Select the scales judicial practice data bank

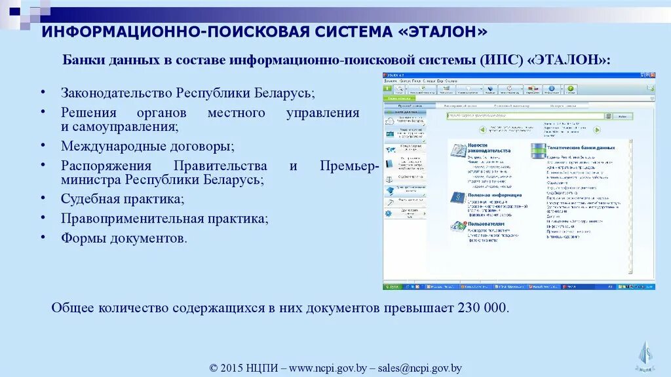pos(389,179)
